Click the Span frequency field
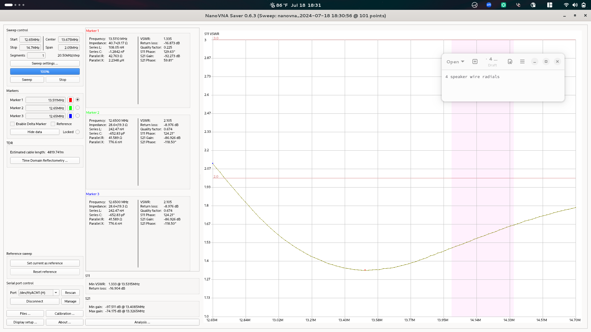This screenshot has width=591, height=332. (x=69, y=47)
